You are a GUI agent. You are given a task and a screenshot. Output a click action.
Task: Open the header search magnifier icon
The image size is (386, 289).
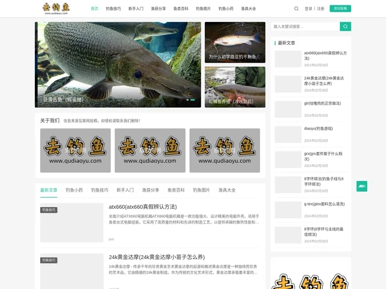(296, 9)
